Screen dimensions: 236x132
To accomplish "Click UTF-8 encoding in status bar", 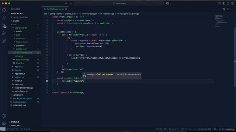I will (x=184, y=129).
